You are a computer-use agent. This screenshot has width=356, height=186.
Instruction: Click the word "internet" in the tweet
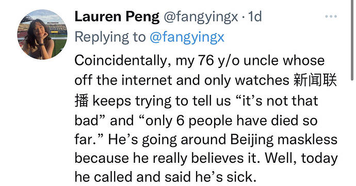147,80
